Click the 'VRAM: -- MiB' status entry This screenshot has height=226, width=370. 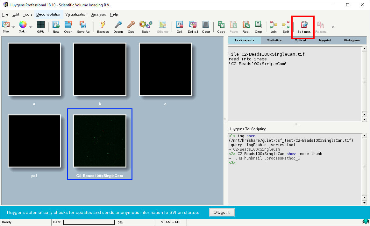point(171,222)
